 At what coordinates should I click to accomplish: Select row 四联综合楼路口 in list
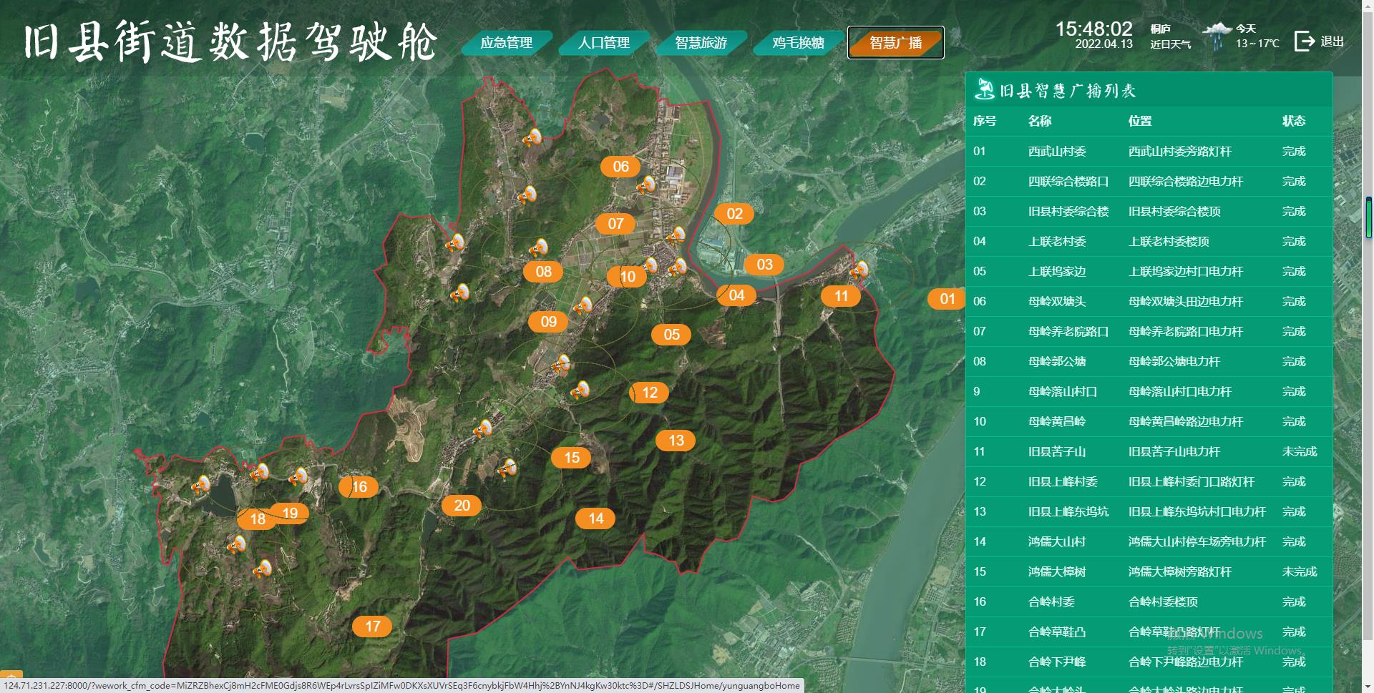[x=1149, y=182]
